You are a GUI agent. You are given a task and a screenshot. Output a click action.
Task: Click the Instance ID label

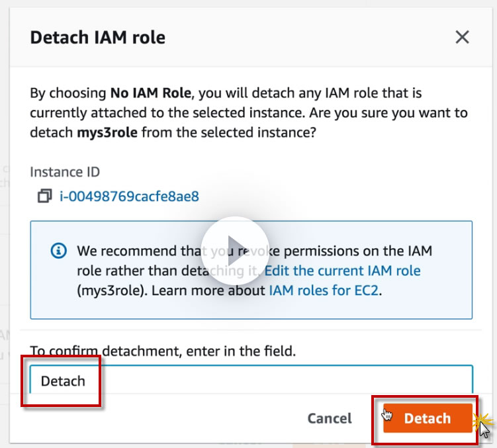click(x=65, y=172)
